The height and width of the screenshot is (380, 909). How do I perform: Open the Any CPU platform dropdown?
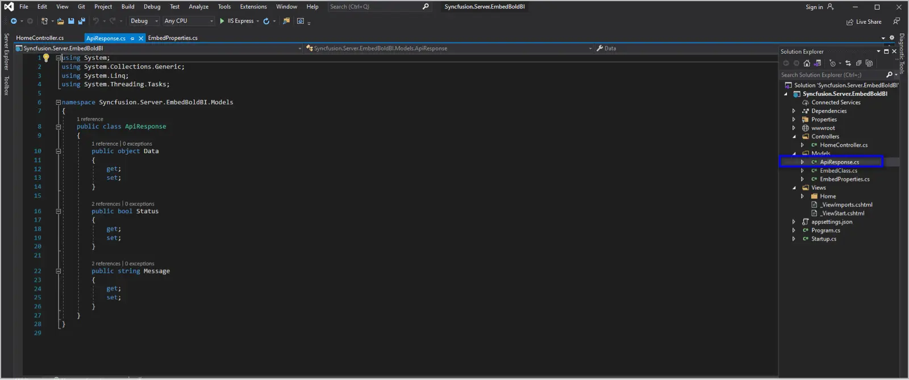pyautogui.click(x=189, y=21)
